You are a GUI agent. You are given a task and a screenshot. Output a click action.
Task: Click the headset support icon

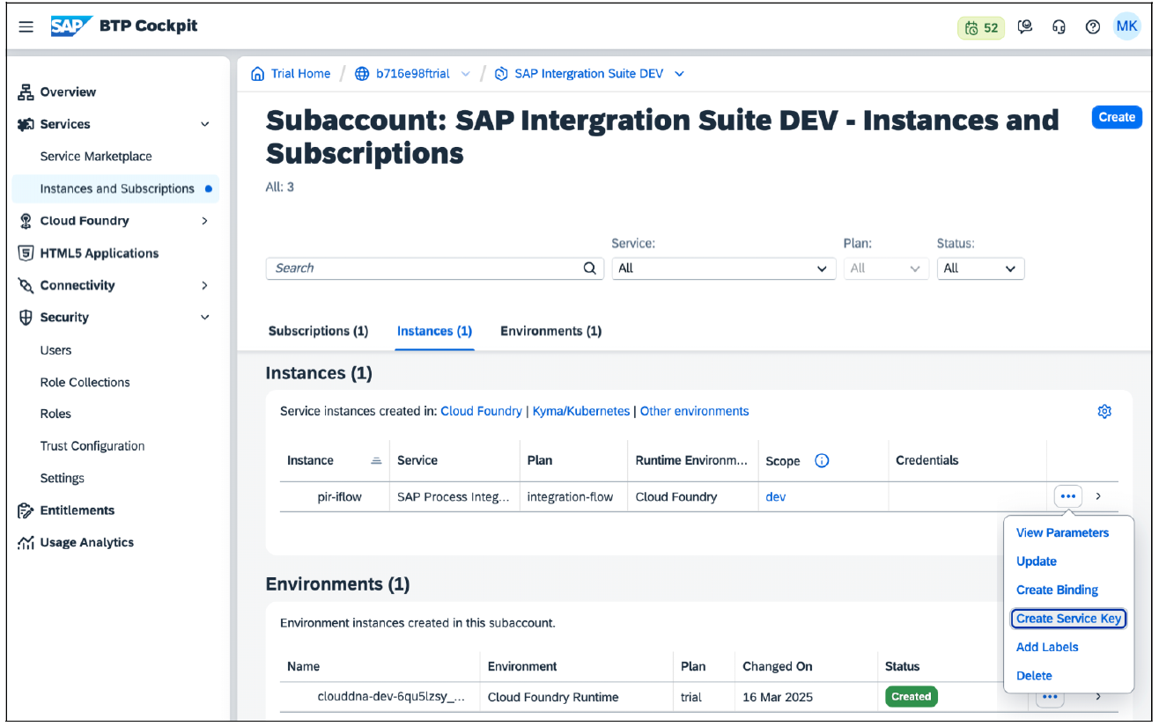click(1059, 27)
